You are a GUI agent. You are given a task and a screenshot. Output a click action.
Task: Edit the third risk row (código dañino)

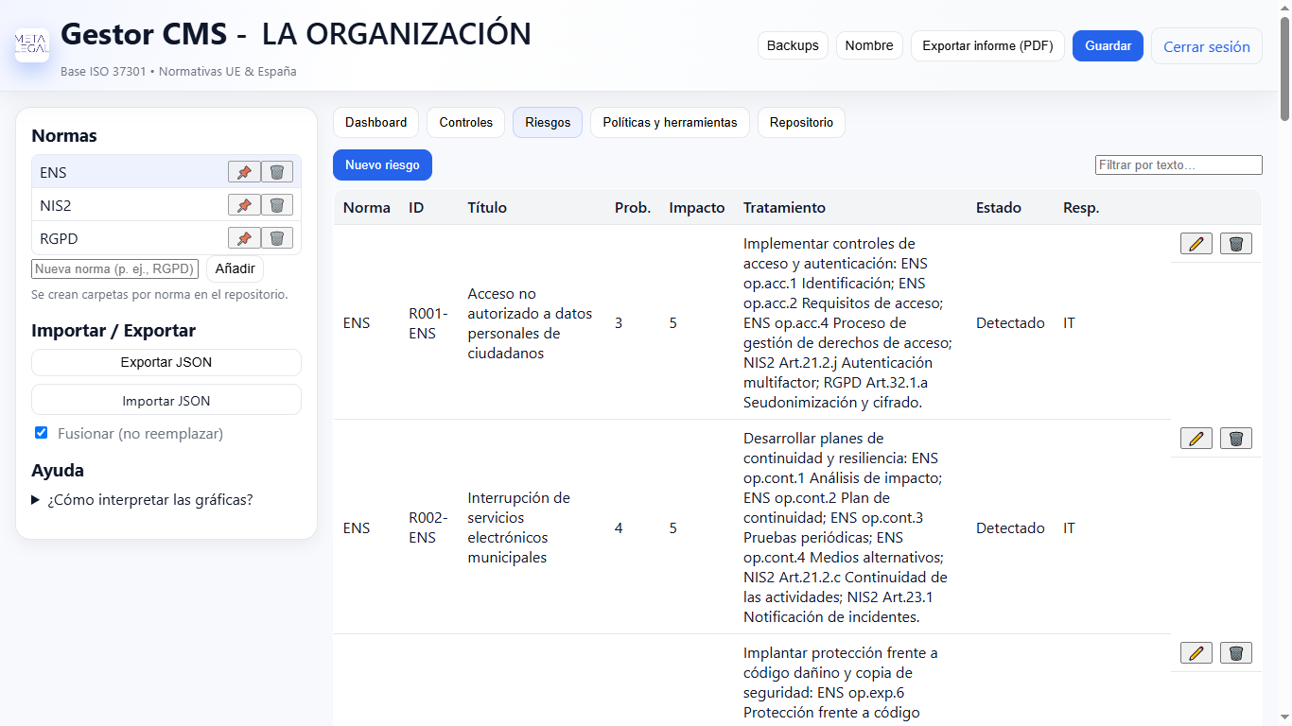coord(1196,653)
